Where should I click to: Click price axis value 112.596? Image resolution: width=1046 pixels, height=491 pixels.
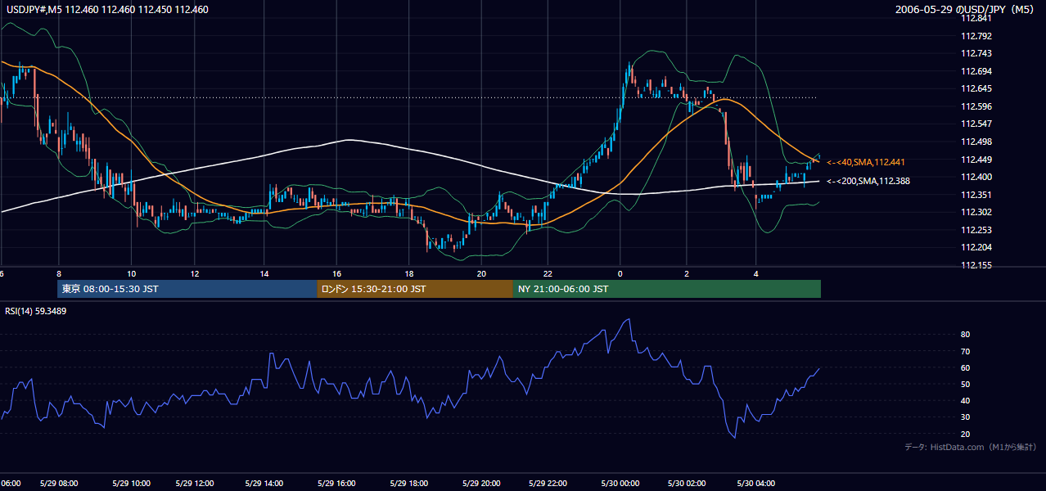coord(977,106)
